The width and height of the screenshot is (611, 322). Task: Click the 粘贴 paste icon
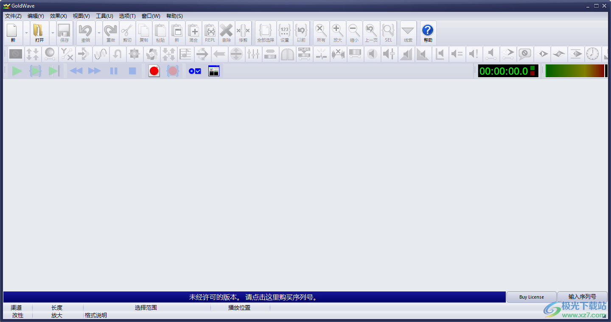(160, 33)
